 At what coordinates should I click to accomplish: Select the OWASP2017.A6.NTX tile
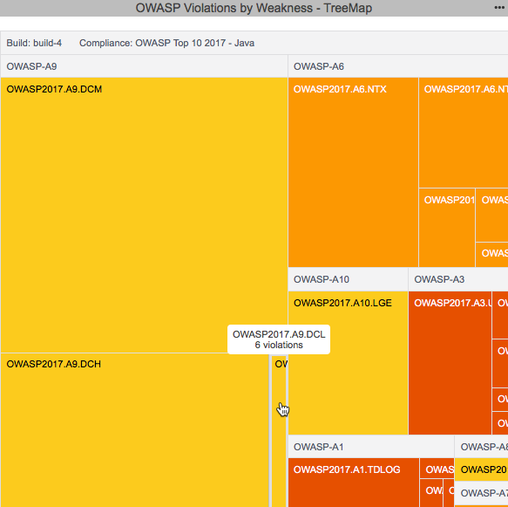pos(353,172)
